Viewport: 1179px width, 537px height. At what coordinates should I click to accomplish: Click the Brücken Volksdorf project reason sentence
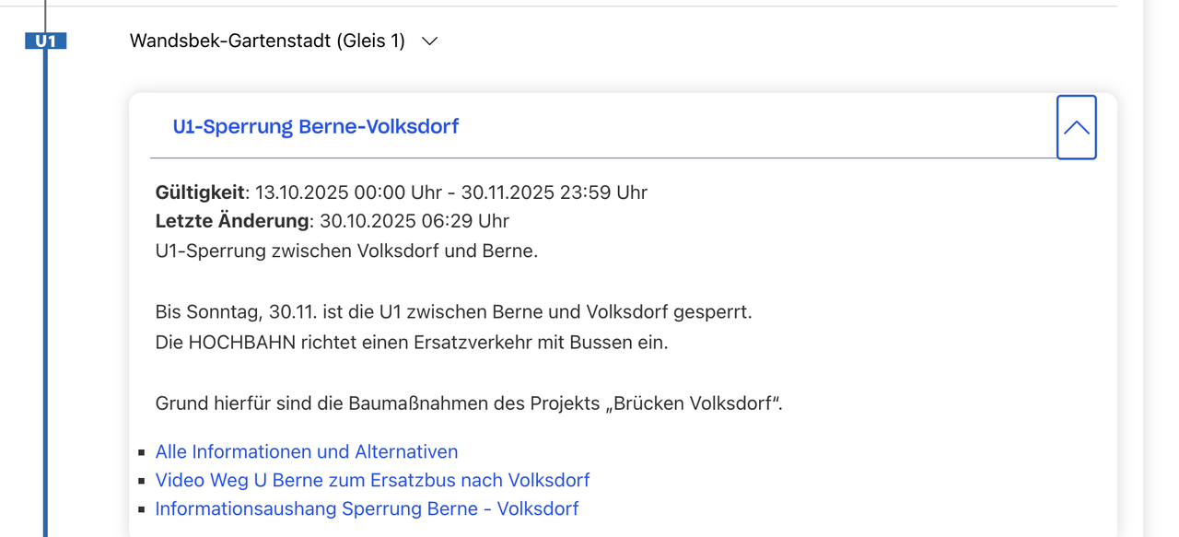(468, 403)
